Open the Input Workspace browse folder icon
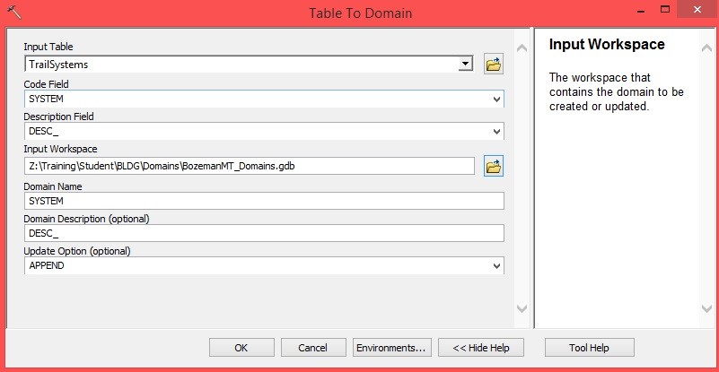This screenshot has width=719, height=372. 493,166
